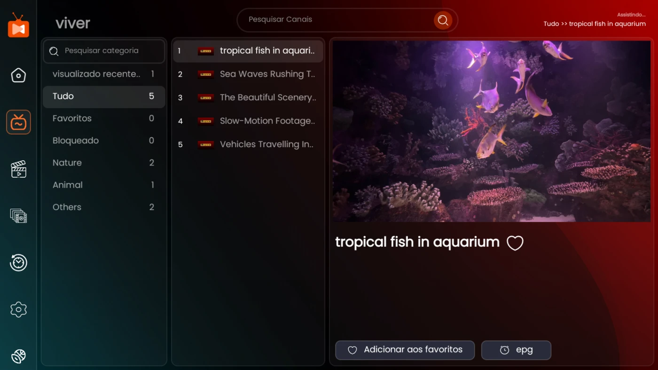Click the aquarium video preview
Image resolution: width=658 pixels, height=370 pixels.
pyautogui.click(x=491, y=131)
